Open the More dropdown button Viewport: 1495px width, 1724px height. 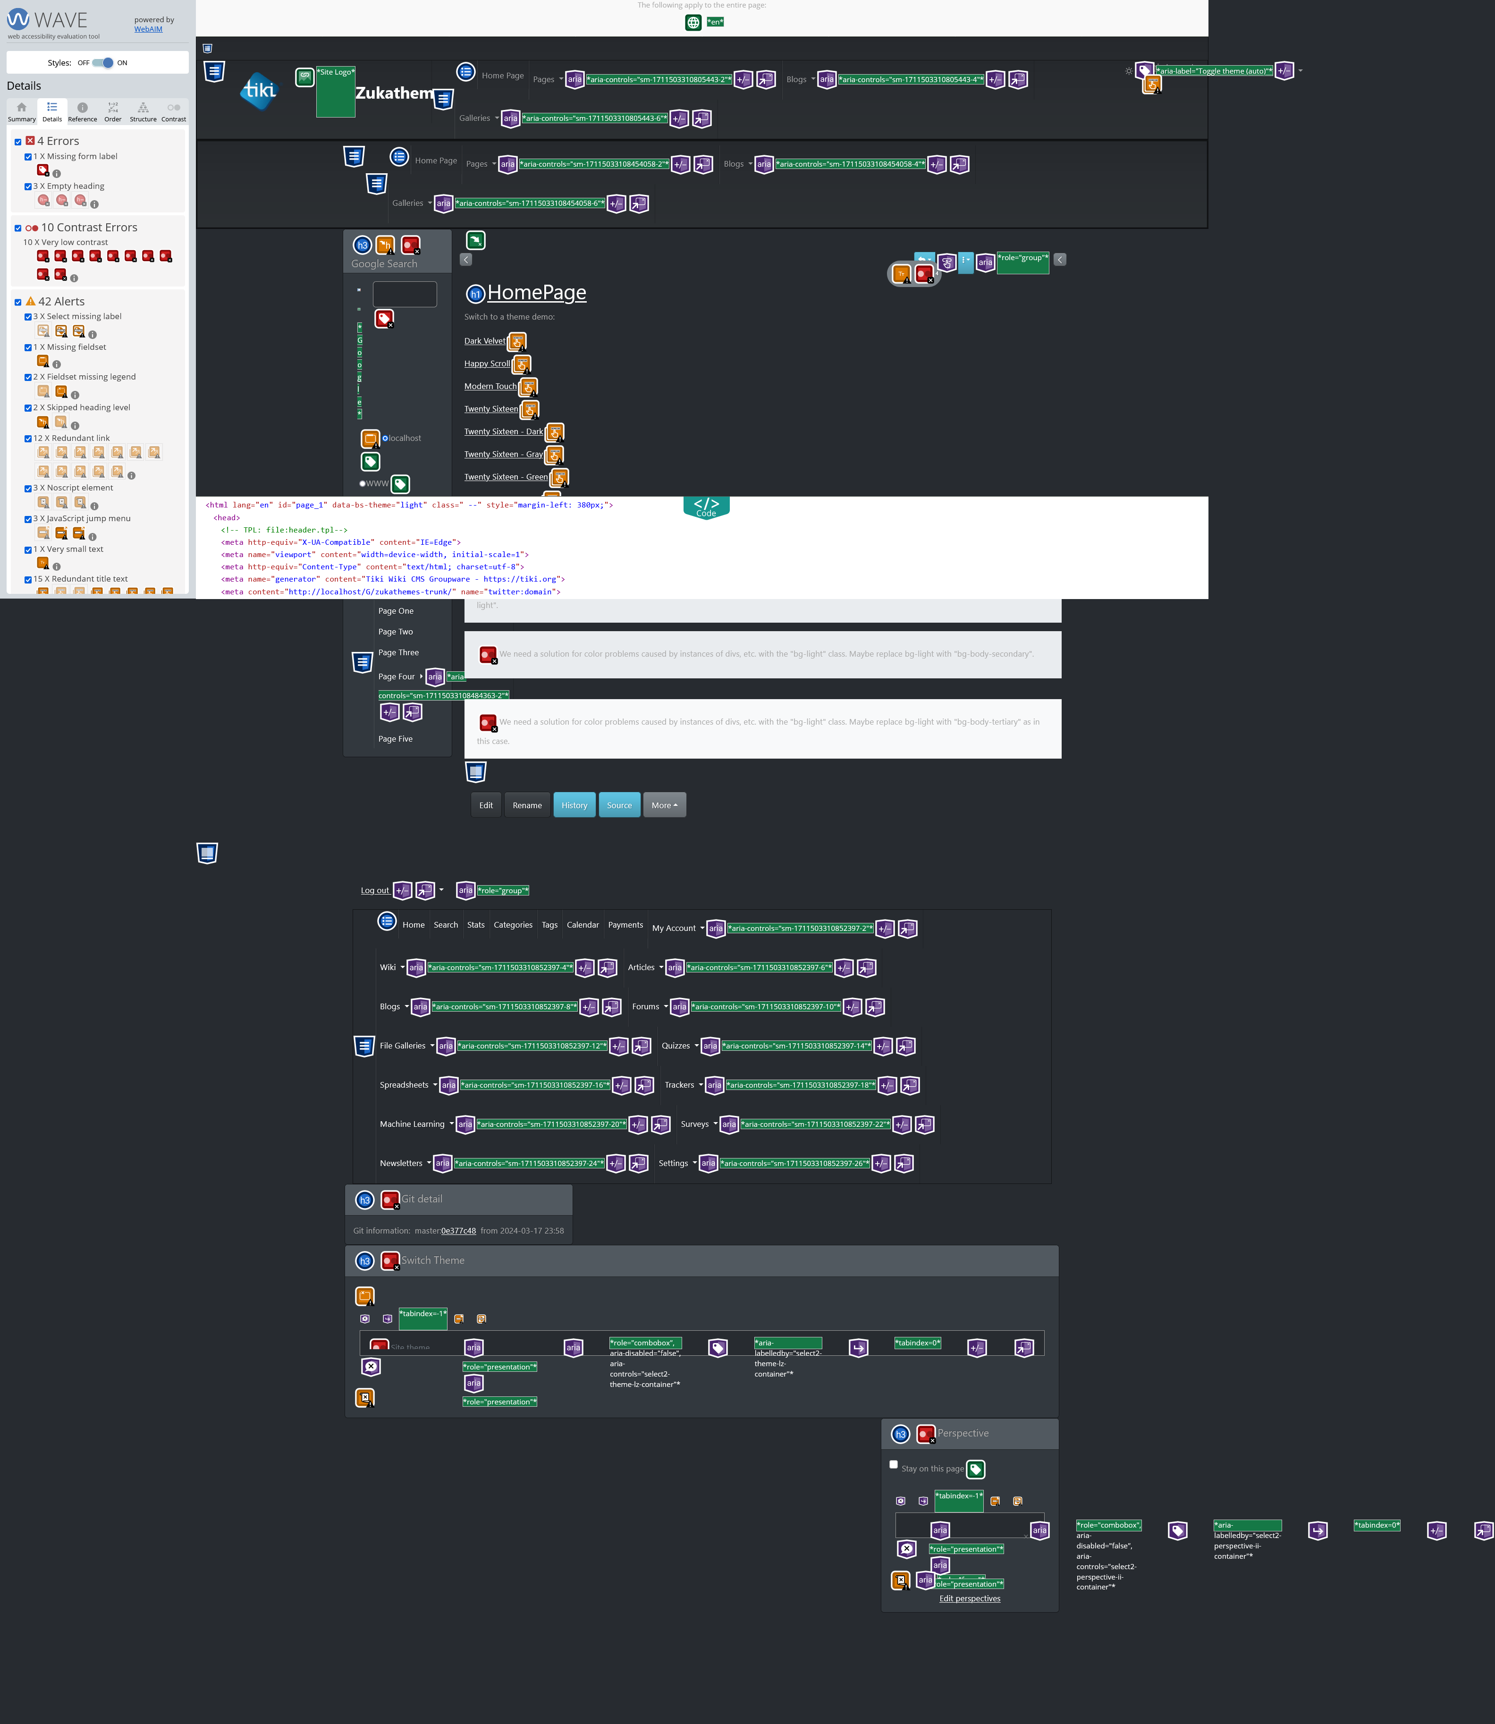[664, 806]
